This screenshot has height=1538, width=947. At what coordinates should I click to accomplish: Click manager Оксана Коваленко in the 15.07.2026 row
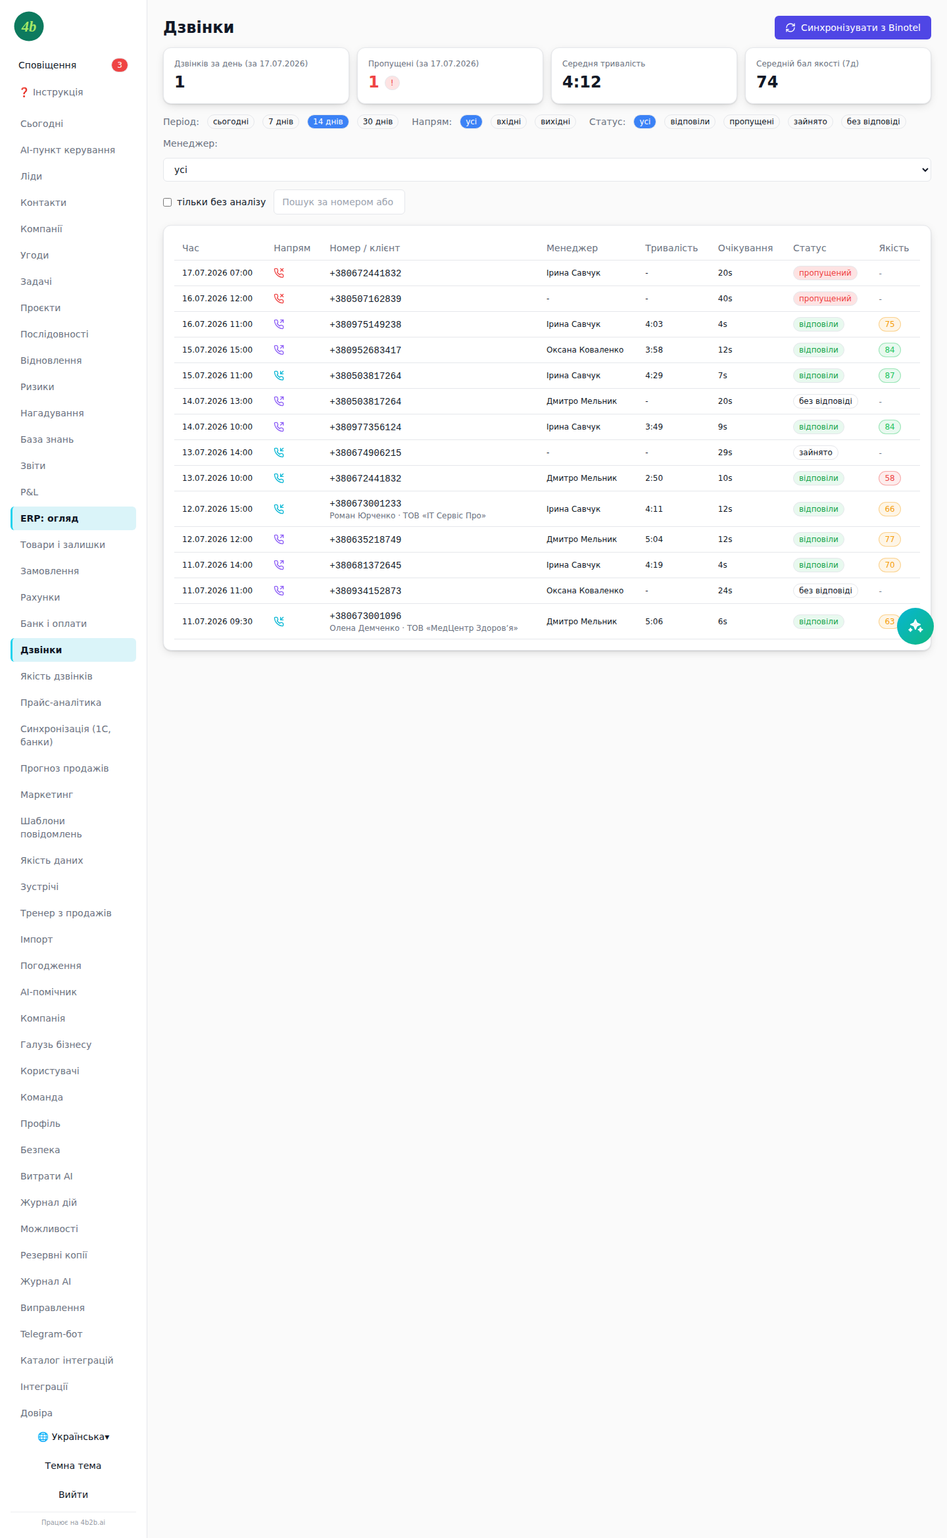(585, 350)
